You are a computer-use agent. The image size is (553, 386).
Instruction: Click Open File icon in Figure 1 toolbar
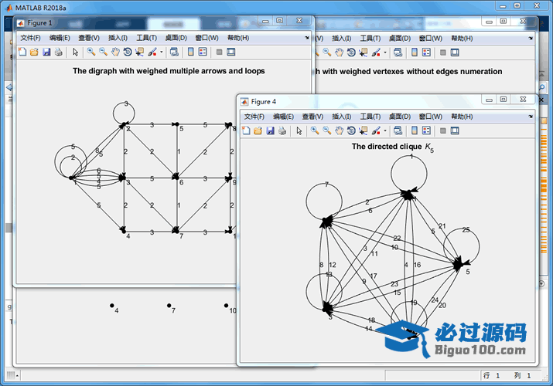click(x=34, y=52)
